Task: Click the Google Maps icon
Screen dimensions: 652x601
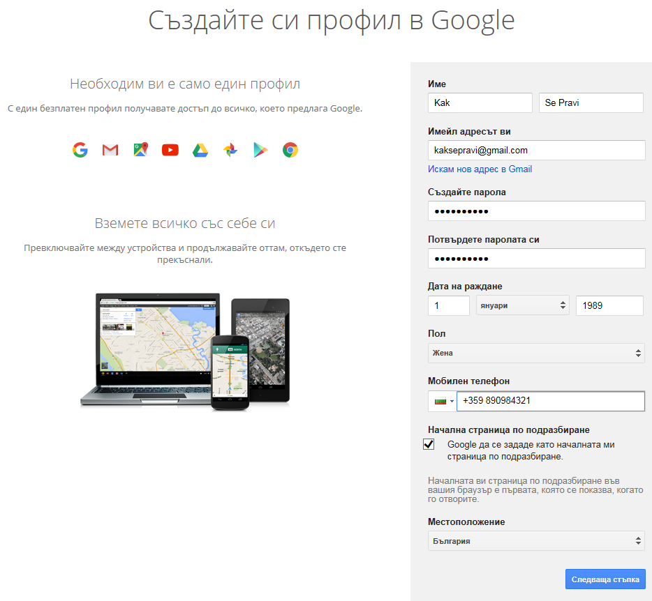Action: (140, 149)
